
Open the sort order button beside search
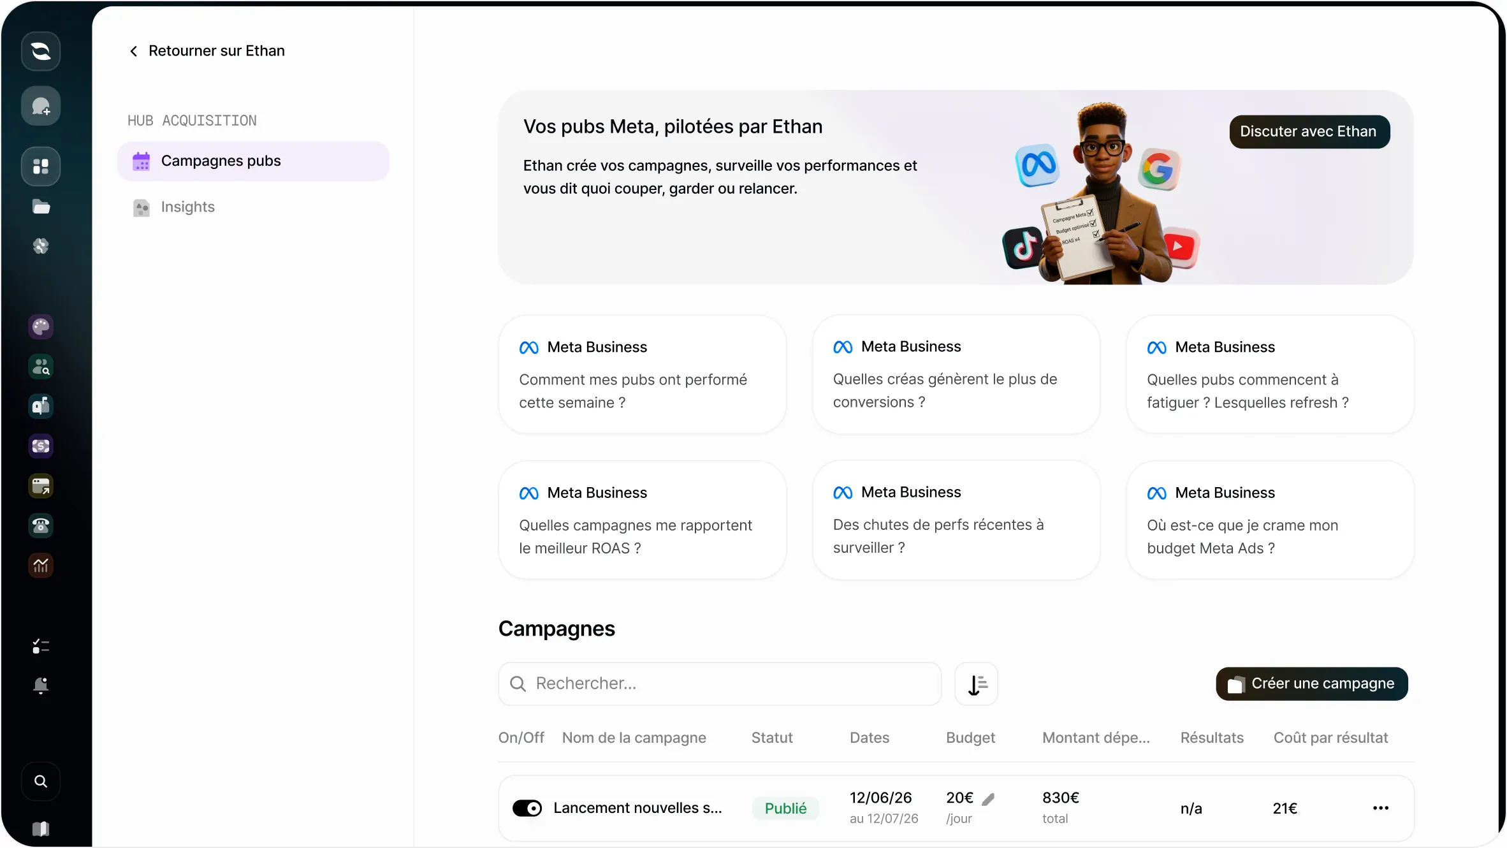pyautogui.click(x=976, y=684)
